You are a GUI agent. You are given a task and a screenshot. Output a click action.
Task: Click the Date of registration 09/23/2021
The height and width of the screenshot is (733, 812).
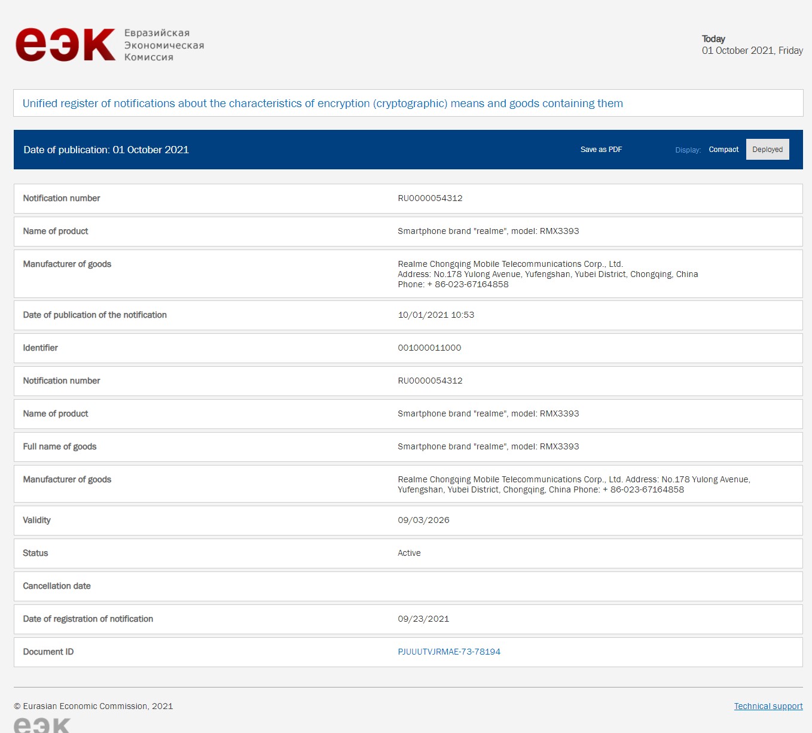(424, 619)
